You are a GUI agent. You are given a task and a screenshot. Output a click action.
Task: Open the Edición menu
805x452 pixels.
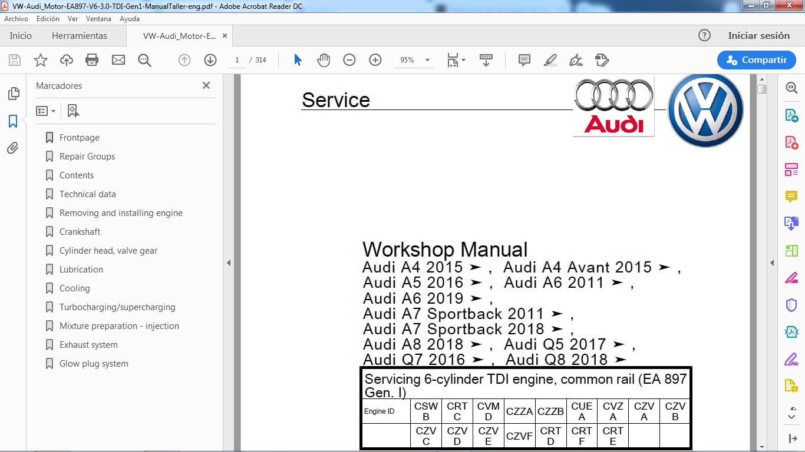50,18
